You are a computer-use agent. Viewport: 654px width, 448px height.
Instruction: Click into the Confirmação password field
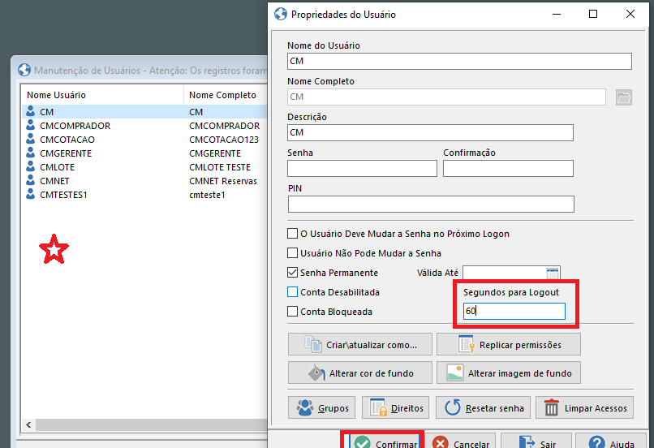(508, 169)
